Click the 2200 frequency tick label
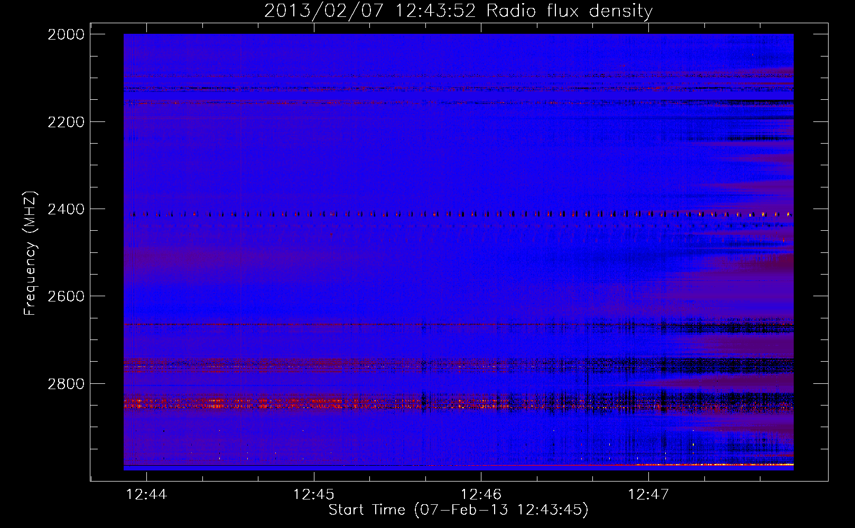The image size is (855, 528). click(x=66, y=122)
